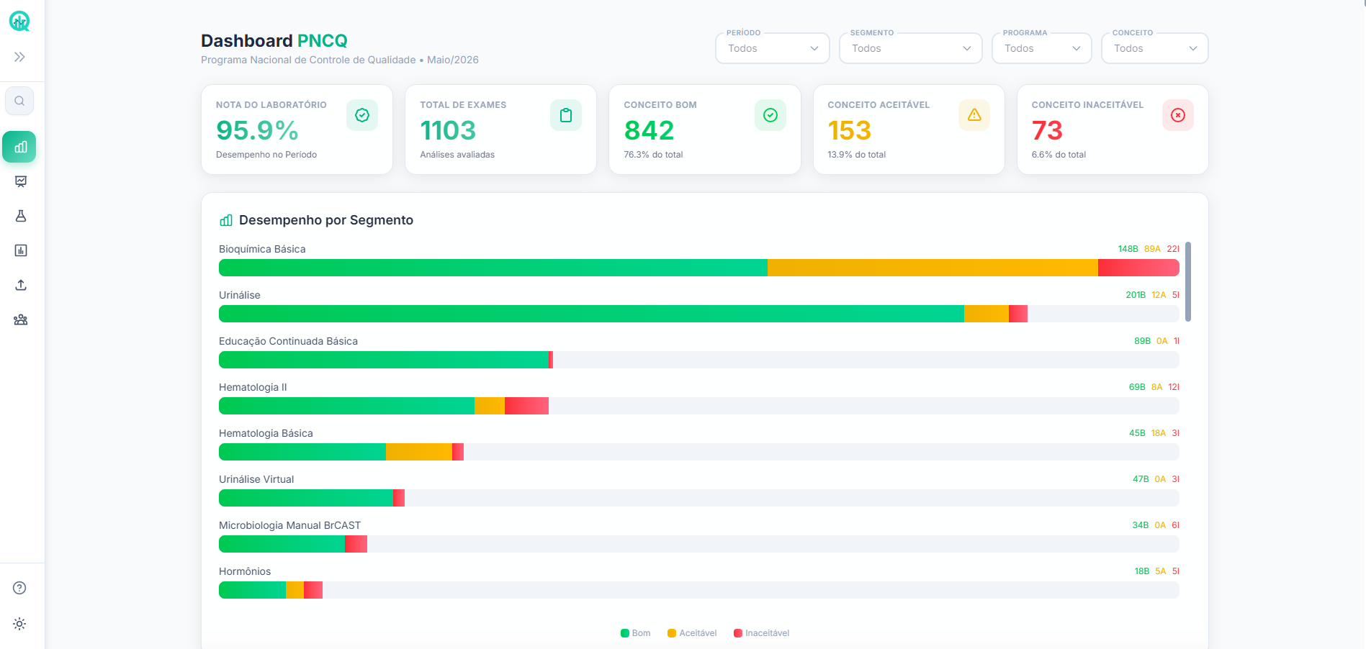
Task: Click the 842 Conceito Bom value
Action: point(649,130)
